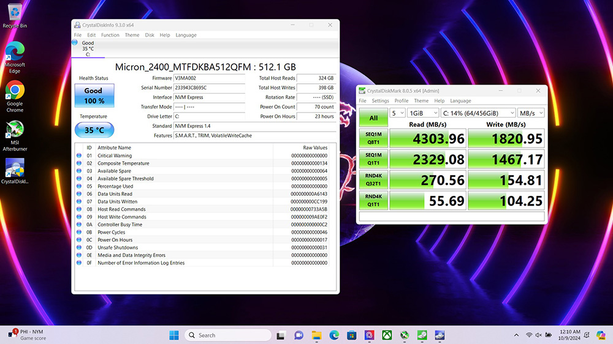The height and width of the screenshot is (344, 613).
Task: Click the Windows Start button
Action: coord(174,335)
